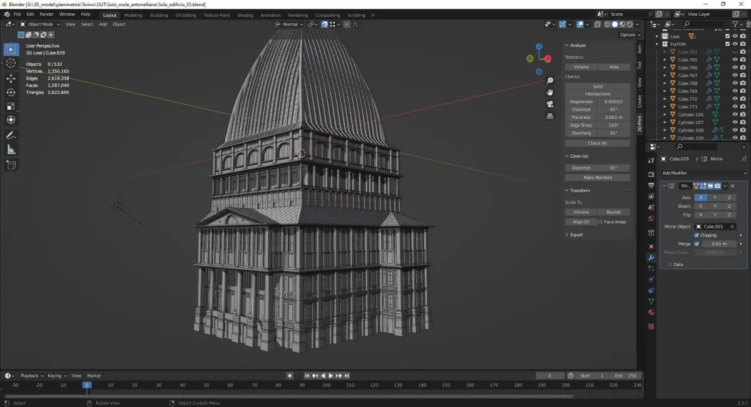This screenshot has height=407, width=751.
Task: Click the Align XY button
Action: (581, 222)
